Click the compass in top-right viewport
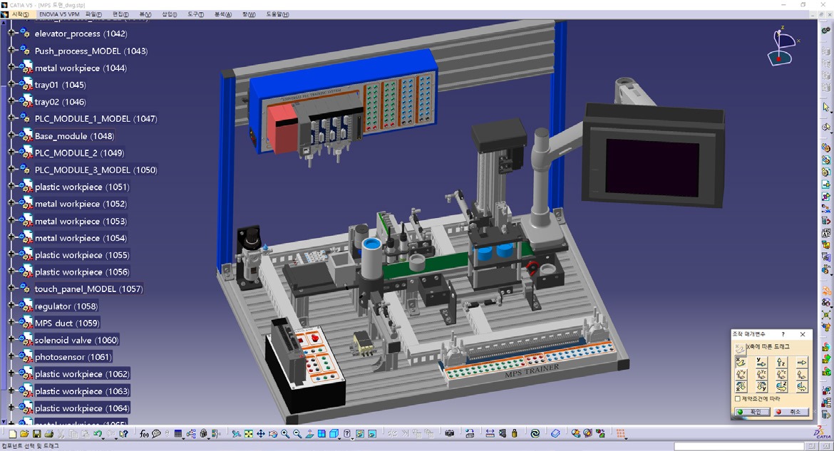The image size is (834, 451). [782, 46]
